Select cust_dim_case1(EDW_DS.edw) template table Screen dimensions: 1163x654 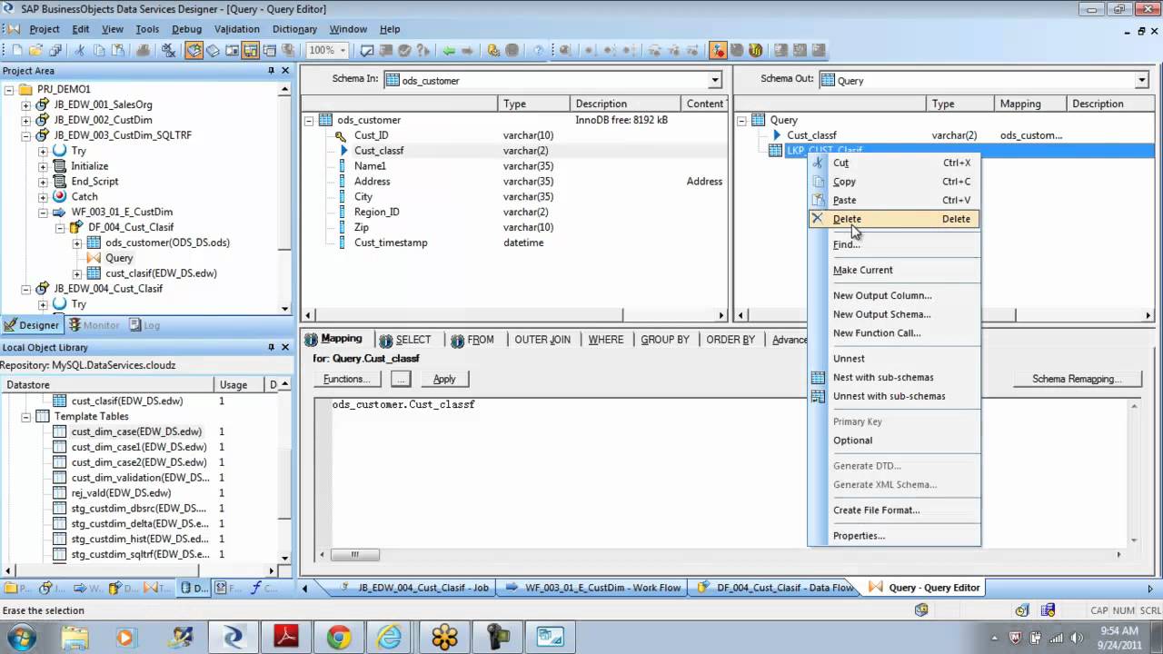pos(139,447)
